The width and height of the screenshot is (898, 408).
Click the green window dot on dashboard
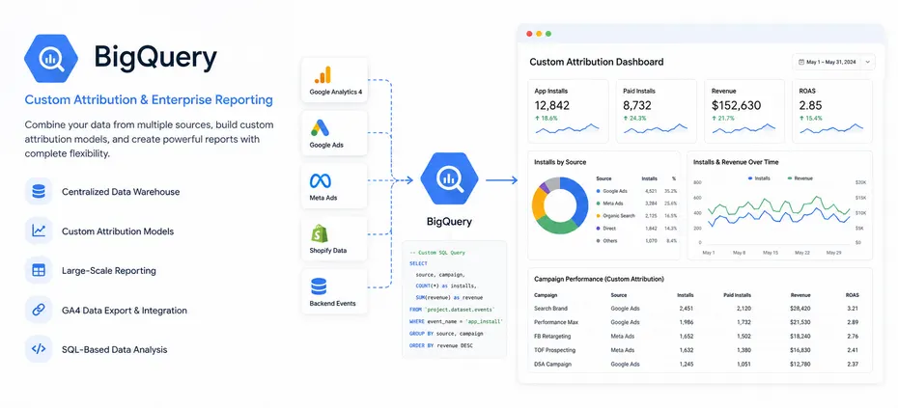click(548, 34)
